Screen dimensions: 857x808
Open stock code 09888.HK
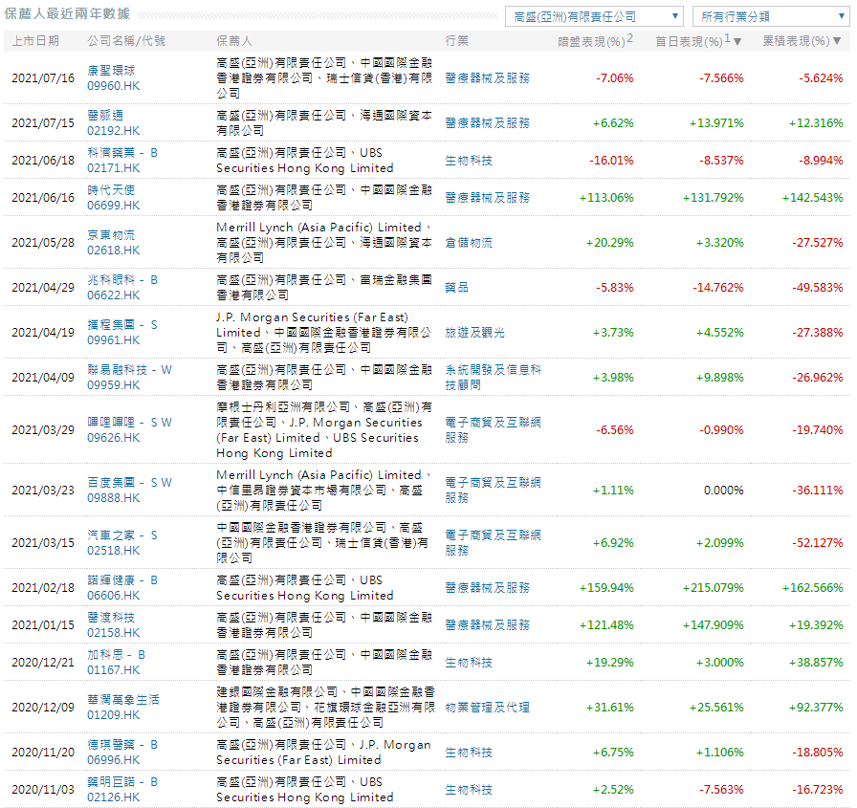pyautogui.click(x=114, y=497)
